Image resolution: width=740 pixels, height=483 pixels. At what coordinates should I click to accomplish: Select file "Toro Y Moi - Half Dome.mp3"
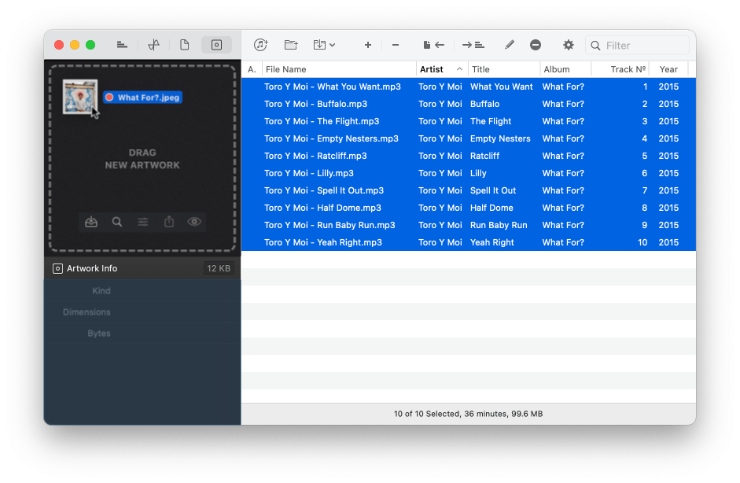click(322, 208)
